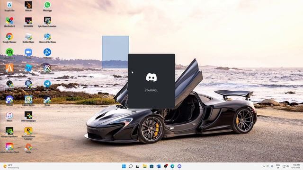Show hidden system tray icons
The height and width of the screenshot is (170, 303).
tap(264, 166)
